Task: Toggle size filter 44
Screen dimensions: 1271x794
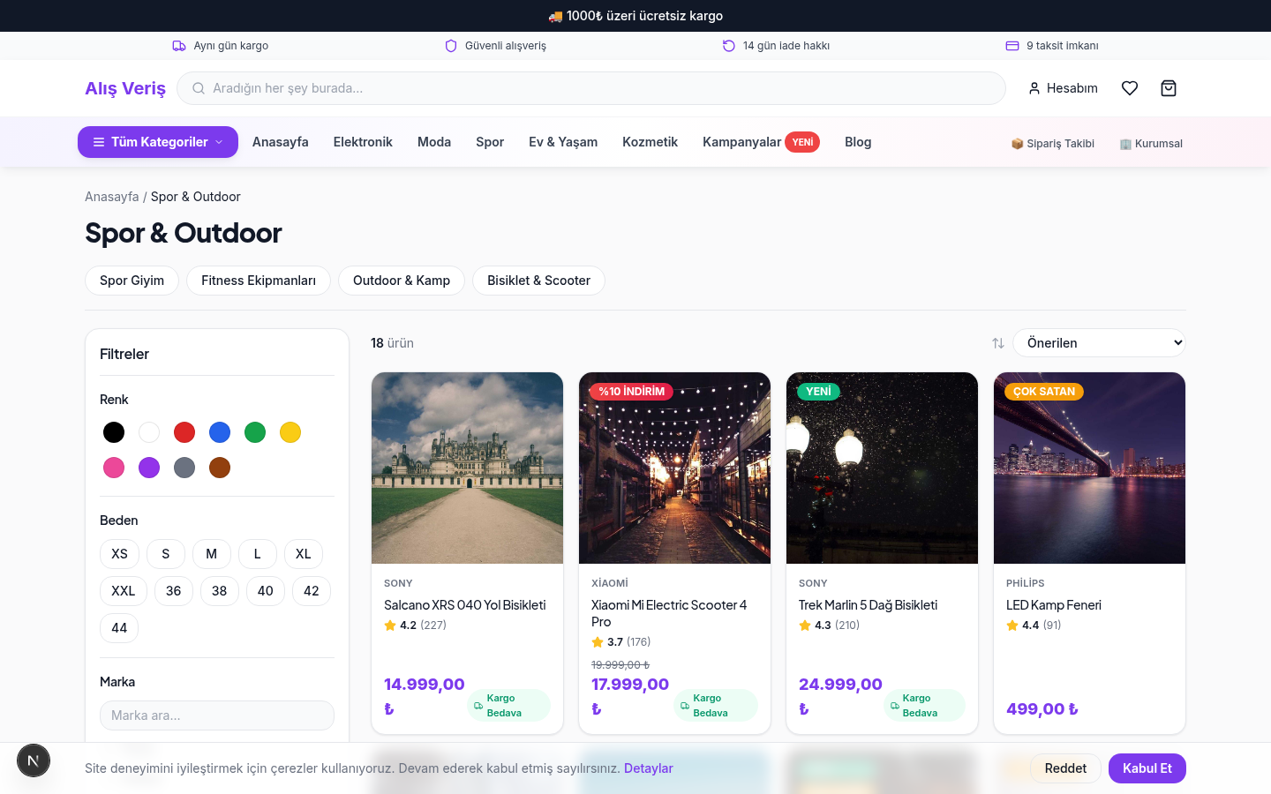Action: tap(119, 628)
